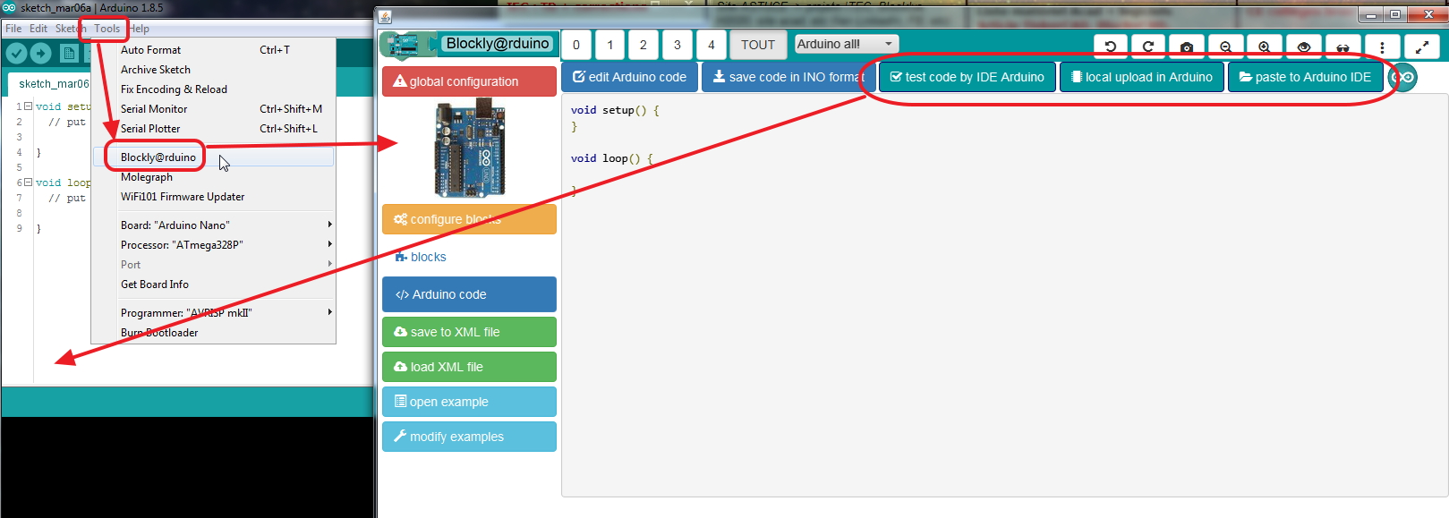Select Blockly@rduino from Tools menu

point(158,157)
